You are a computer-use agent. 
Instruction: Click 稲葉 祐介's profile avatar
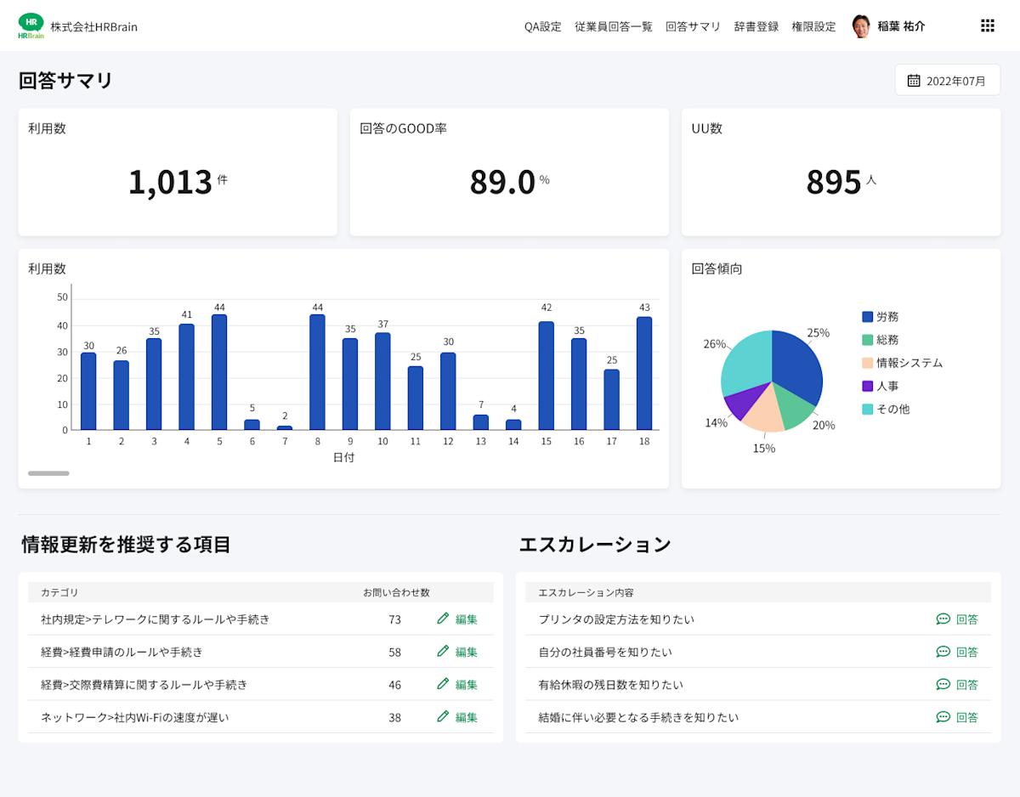(x=862, y=25)
